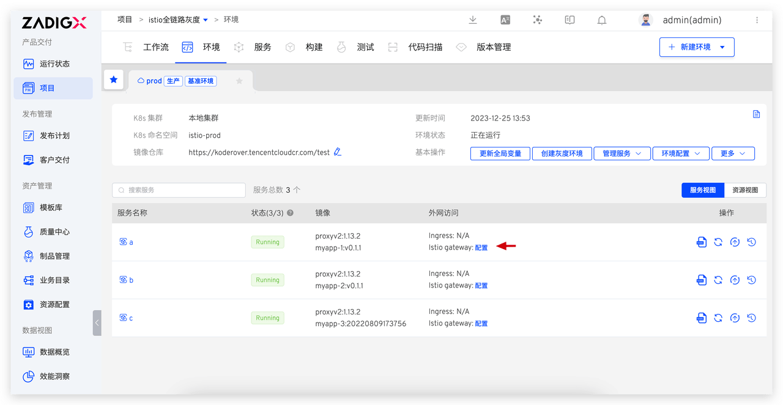Select 服务视图 view toggle

703,190
